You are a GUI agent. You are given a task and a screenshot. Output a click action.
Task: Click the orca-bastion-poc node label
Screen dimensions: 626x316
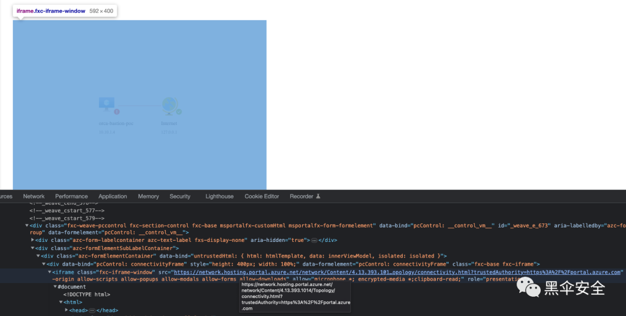point(116,123)
